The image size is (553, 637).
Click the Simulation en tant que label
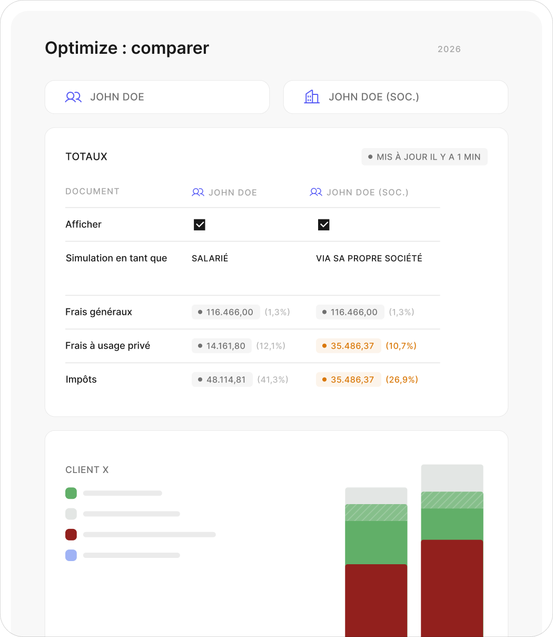[x=116, y=258]
